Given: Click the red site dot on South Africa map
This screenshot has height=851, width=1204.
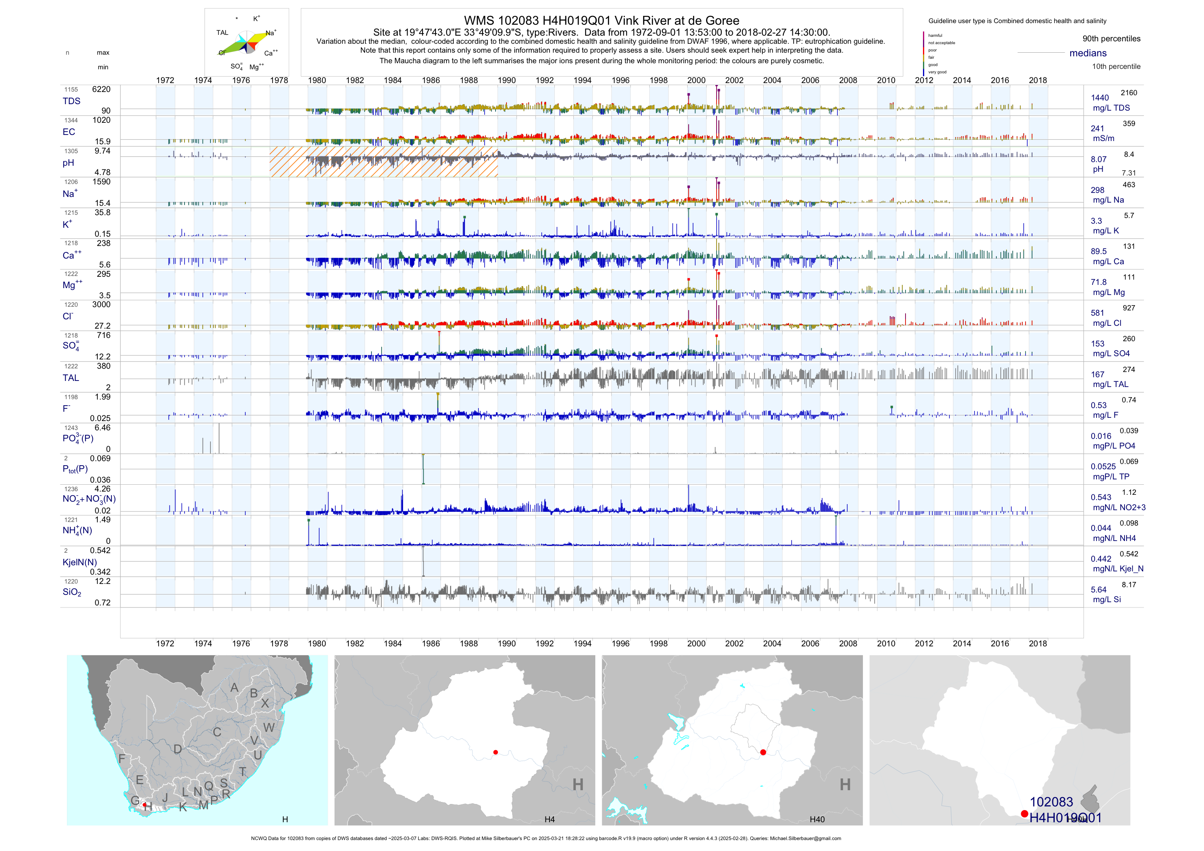Looking at the screenshot, I should click(x=145, y=804).
